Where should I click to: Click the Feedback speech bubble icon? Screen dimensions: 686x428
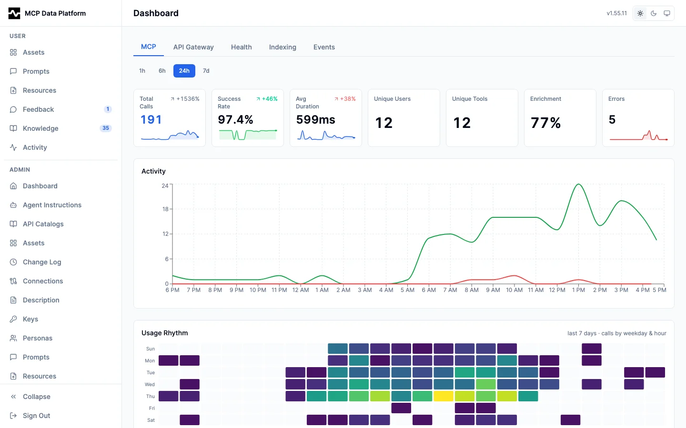13,109
